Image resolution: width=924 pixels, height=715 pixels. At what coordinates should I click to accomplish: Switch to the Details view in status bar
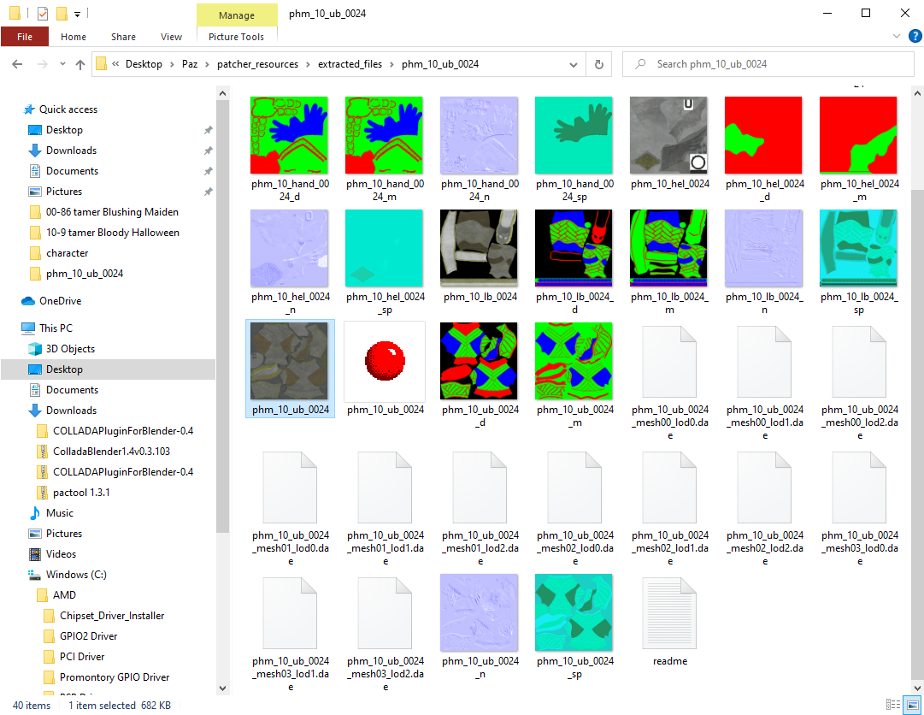click(893, 705)
